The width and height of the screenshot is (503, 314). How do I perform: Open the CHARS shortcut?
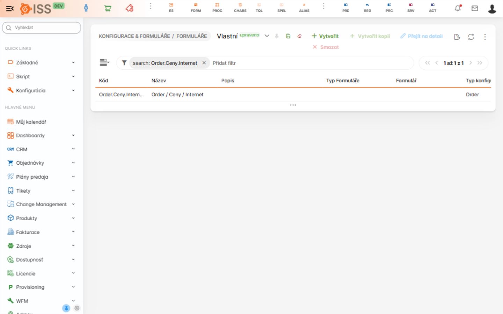(240, 8)
